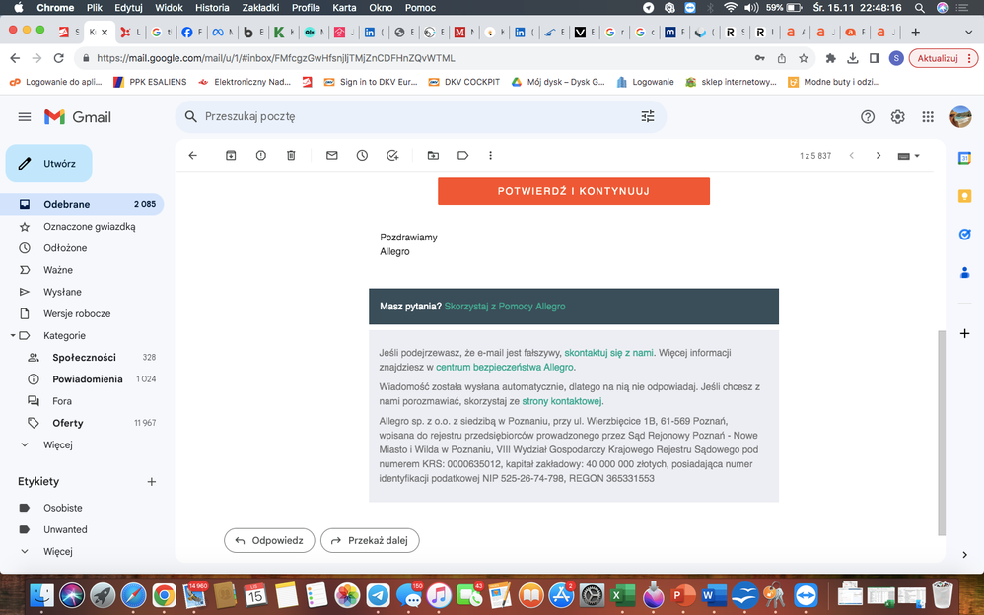Open Google account profile picture
The width and height of the screenshot is (984, 615).
960,116
